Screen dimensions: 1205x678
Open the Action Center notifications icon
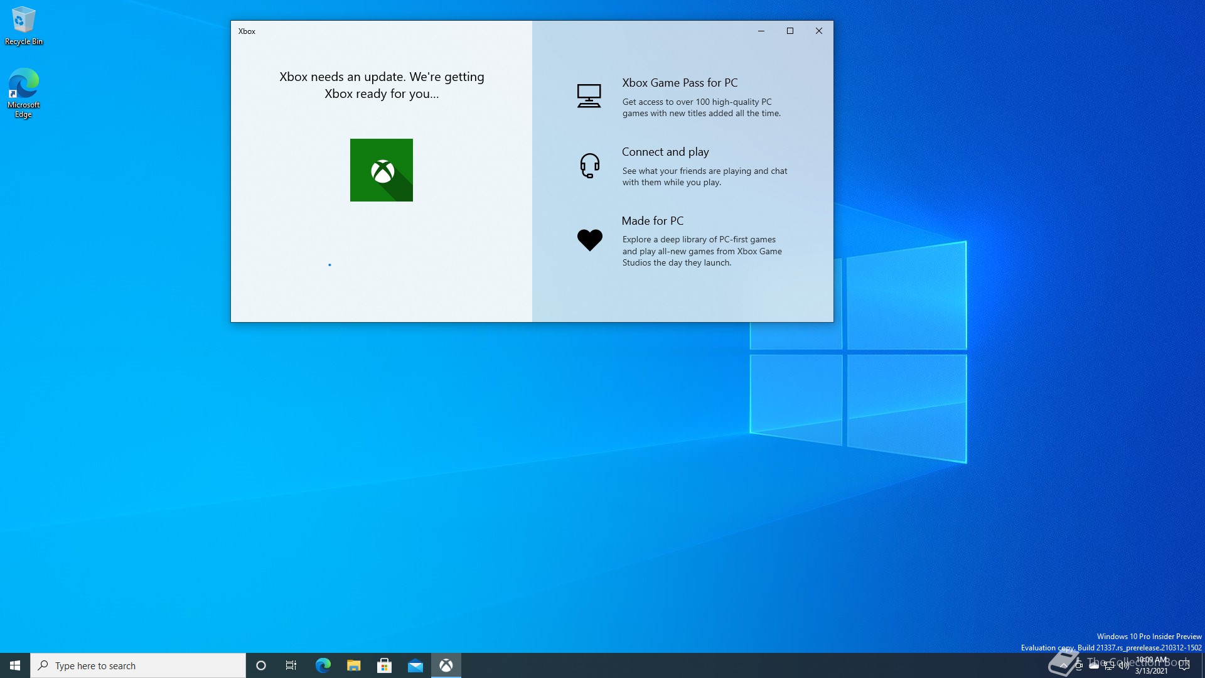click(1184, 665)
